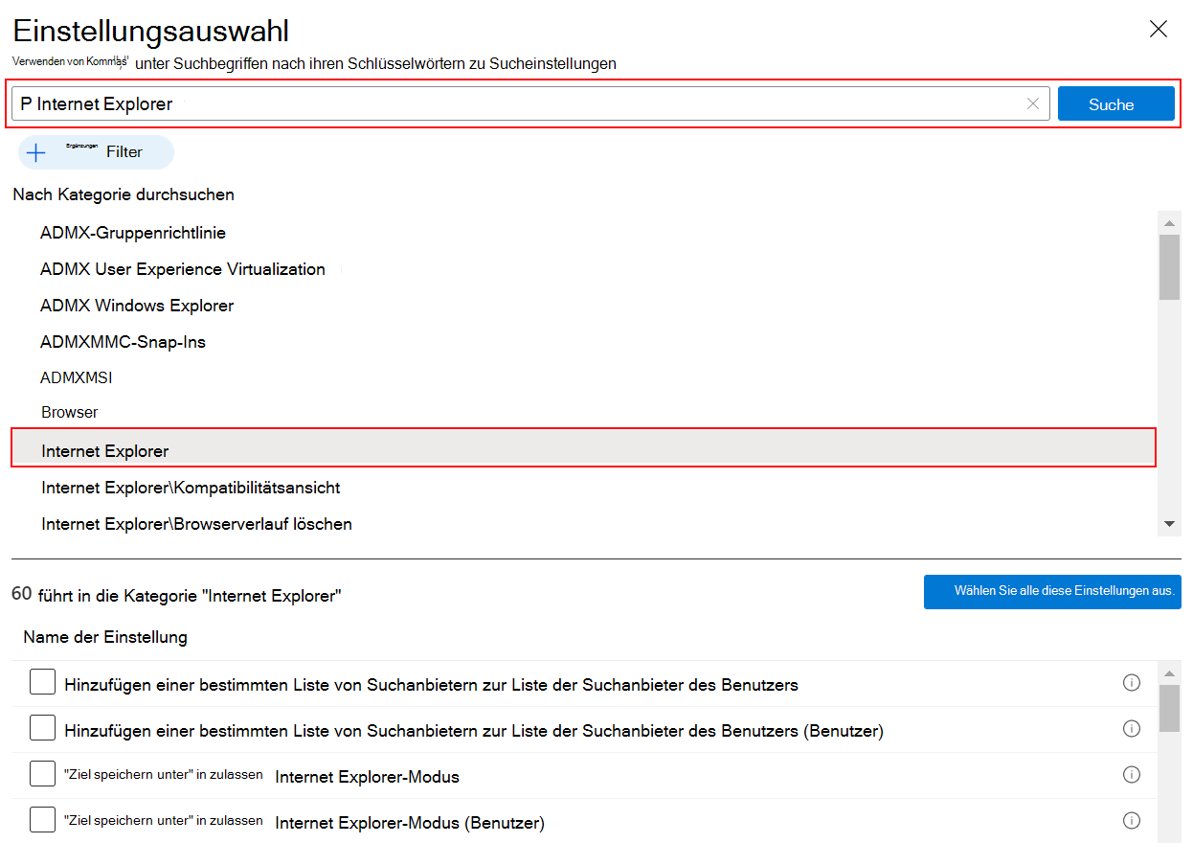
Task: Select the Browser category
Action: (70, 413)
